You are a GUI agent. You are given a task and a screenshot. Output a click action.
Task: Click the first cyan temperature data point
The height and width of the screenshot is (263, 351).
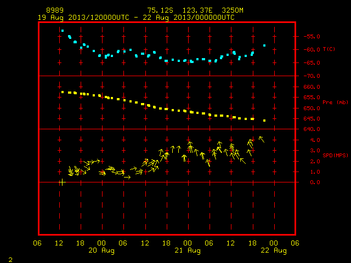[x=63, y=31]
